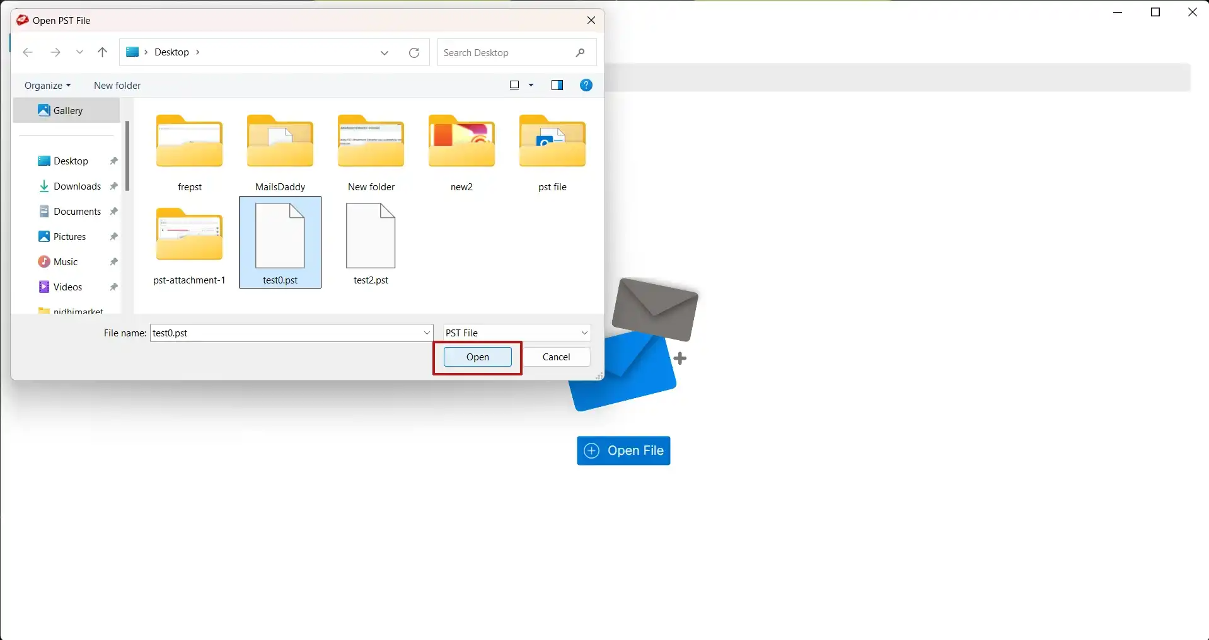Select the pst-attachment-1 folder

190,245
